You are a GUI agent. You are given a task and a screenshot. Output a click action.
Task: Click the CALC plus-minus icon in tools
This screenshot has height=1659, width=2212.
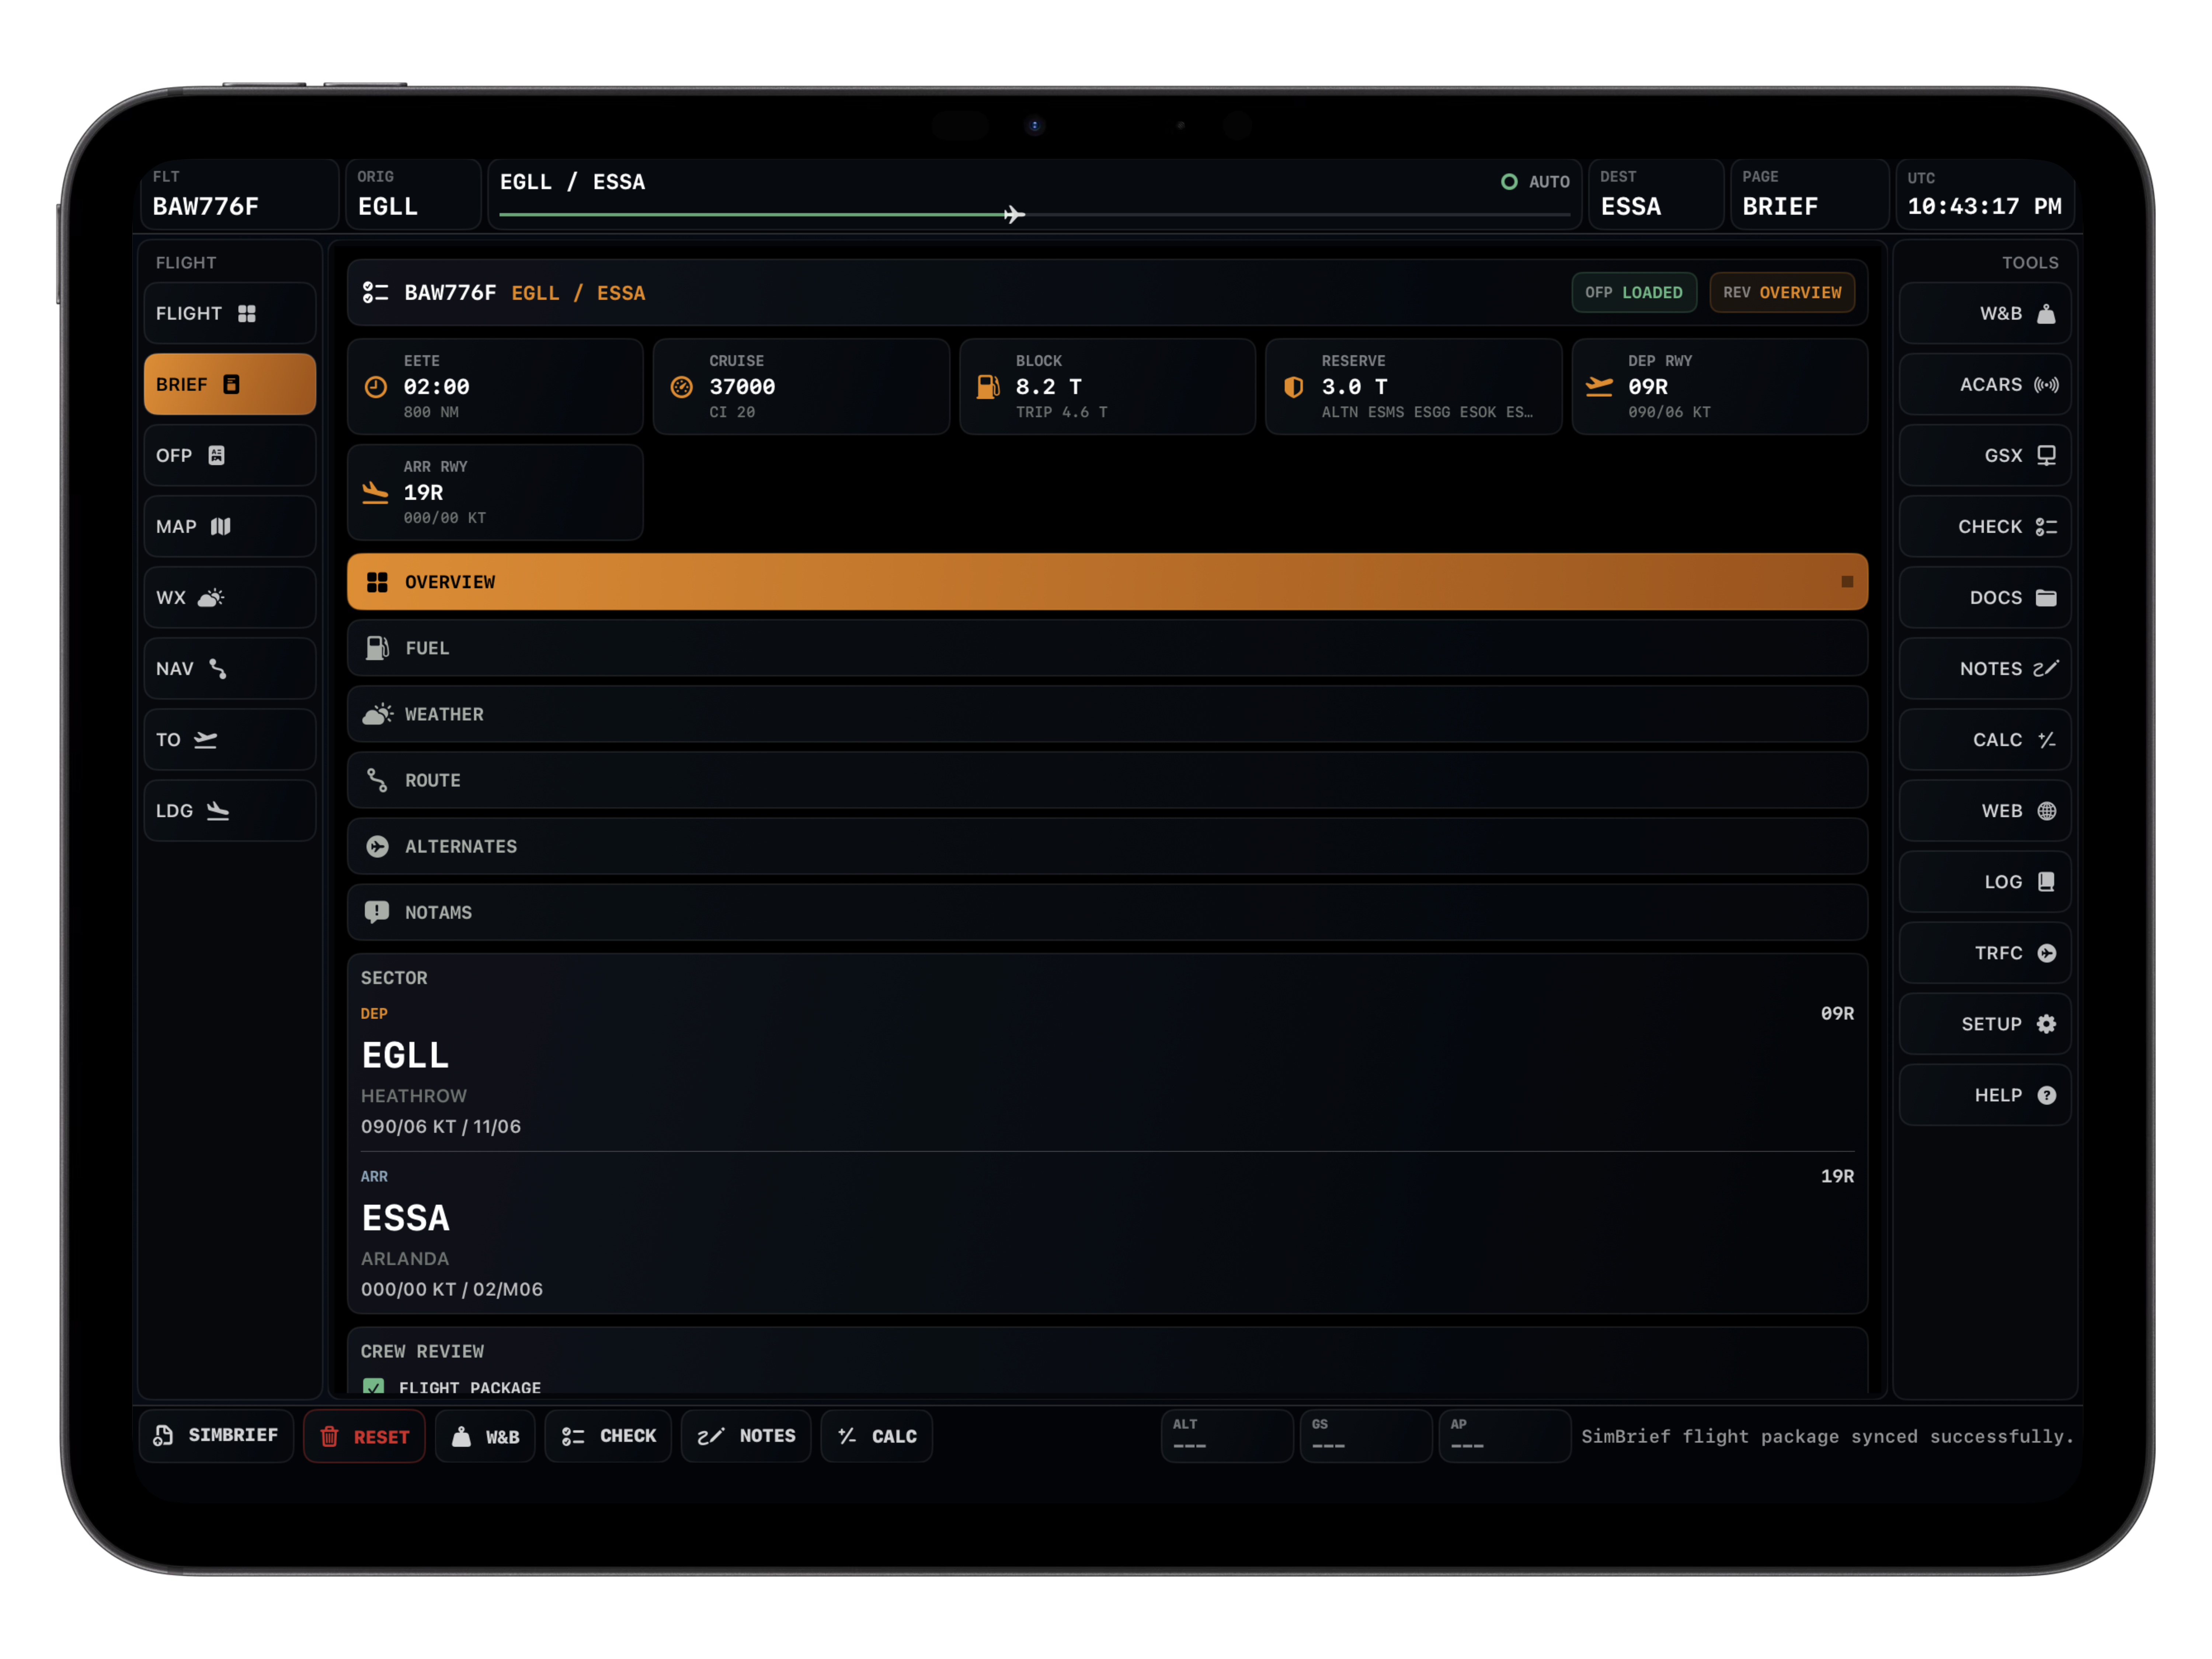[2046, 740]
